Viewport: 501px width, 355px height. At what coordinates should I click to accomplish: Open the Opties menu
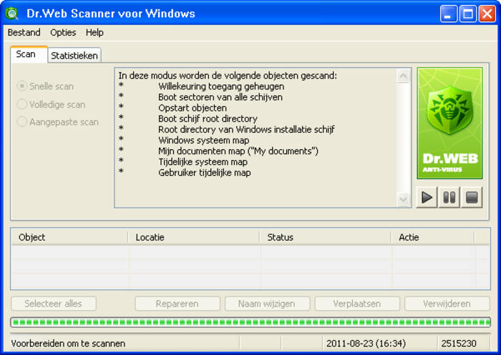(x=63, y=33)
